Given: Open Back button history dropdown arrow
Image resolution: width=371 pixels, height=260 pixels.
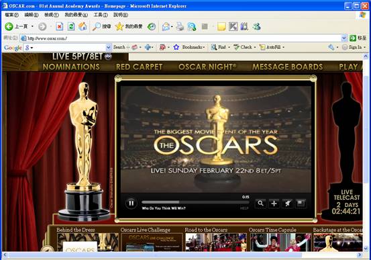Looking at the screenshot, I should [x=32, y=26].
